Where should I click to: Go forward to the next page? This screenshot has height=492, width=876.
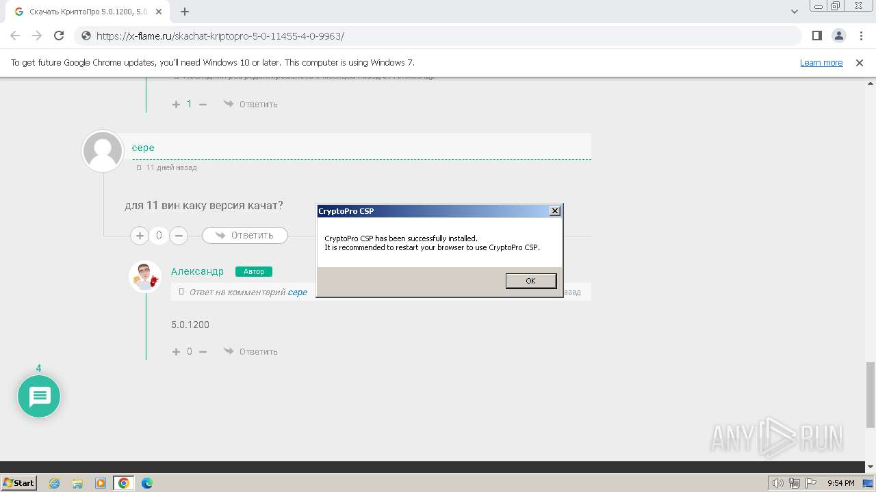click(x=37, y=36)
